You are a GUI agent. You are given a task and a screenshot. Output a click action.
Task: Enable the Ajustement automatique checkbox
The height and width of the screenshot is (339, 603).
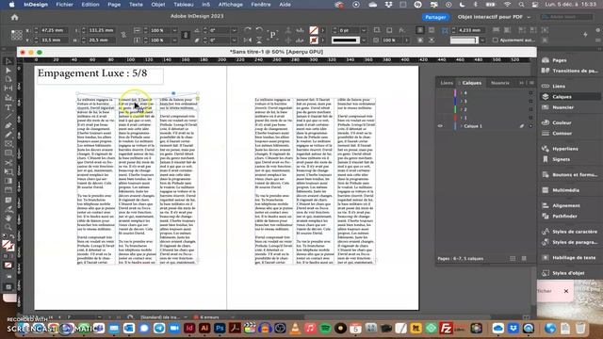point(496,40)
